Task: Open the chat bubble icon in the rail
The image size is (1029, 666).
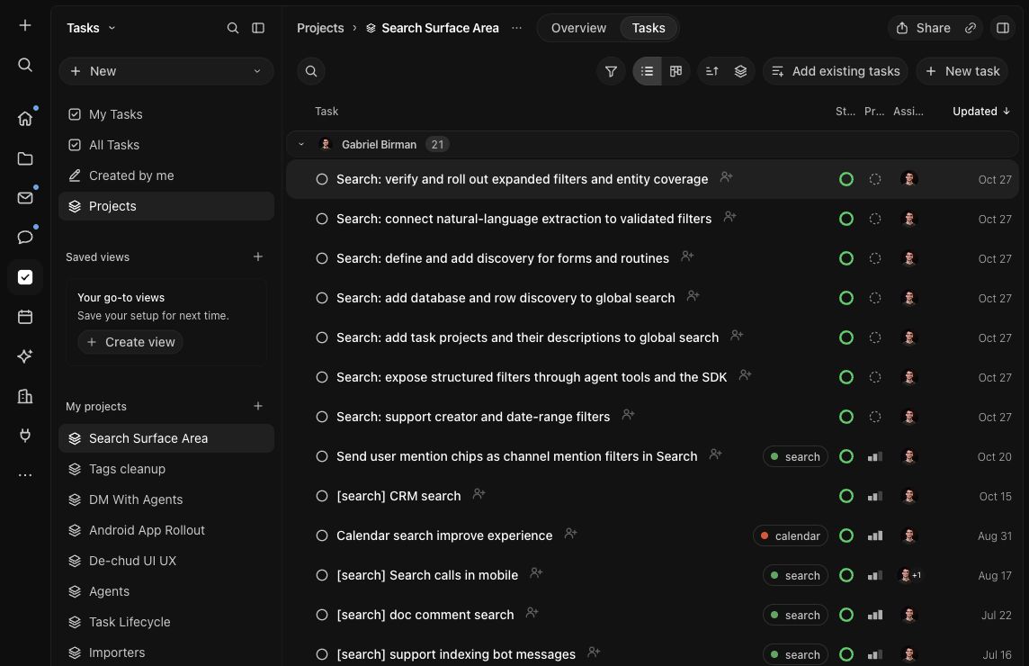Action: coord(25,237)
